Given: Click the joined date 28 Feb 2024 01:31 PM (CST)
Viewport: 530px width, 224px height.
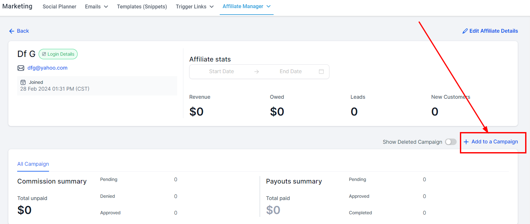Looking at the screenshot, I should pos(55,89).
